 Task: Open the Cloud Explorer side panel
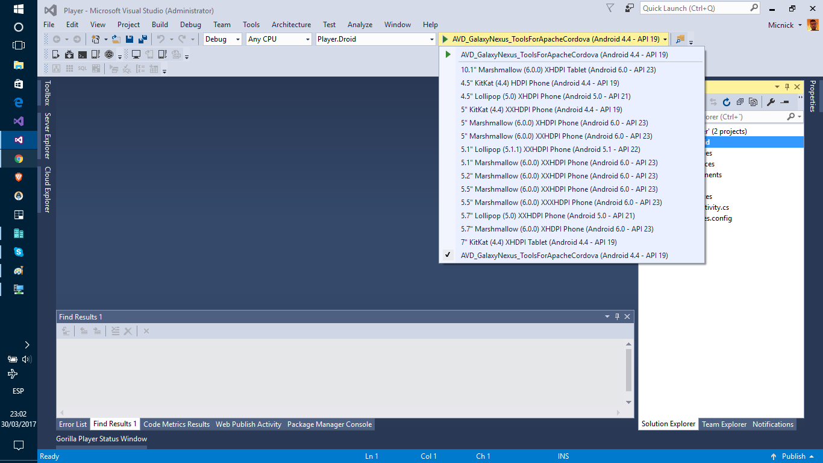47,189
